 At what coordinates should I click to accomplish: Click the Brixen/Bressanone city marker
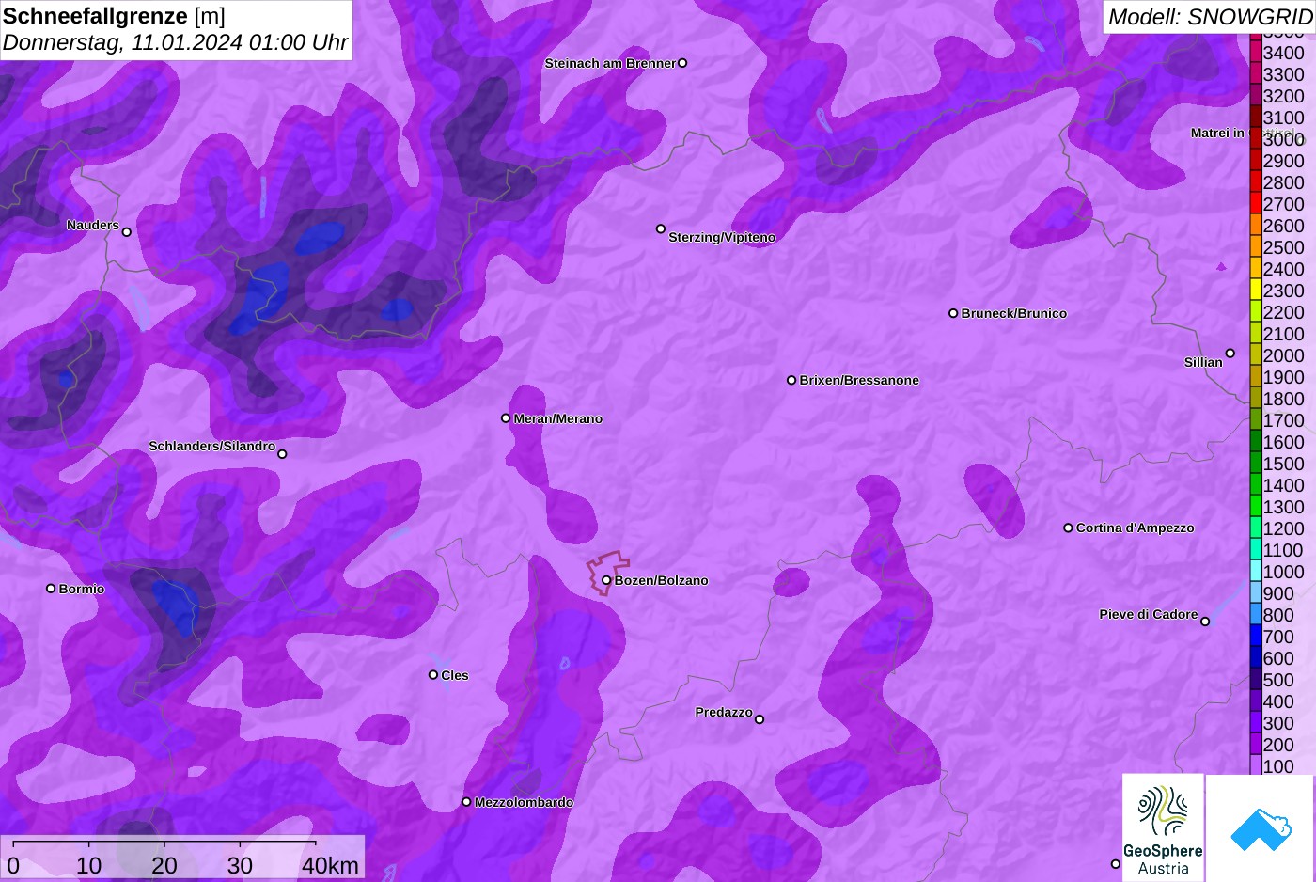tap(791, 380)
